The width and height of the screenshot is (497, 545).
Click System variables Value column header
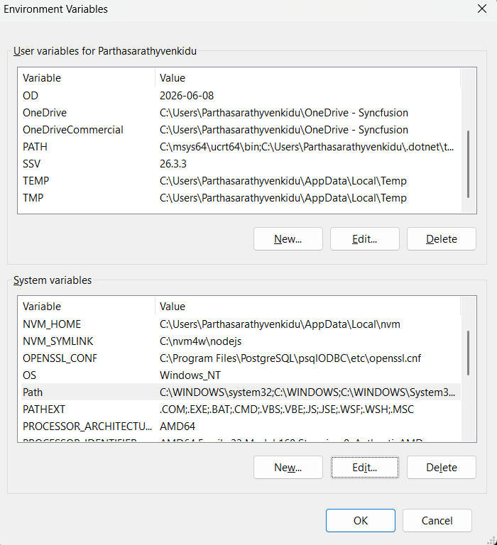[x=308, y=307]
